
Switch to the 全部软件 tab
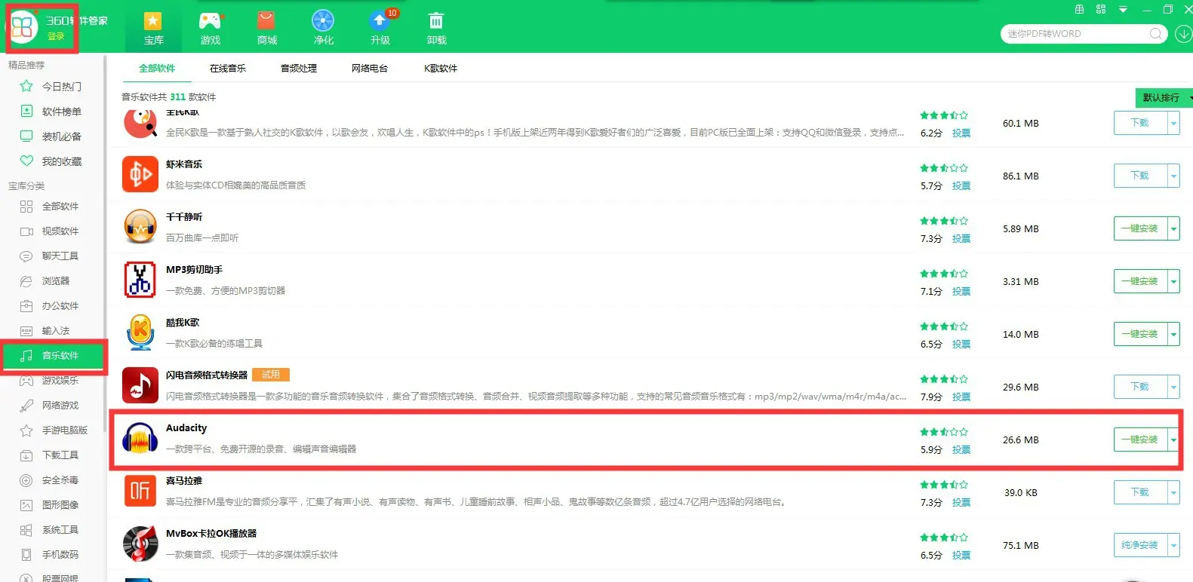[157, 68]
